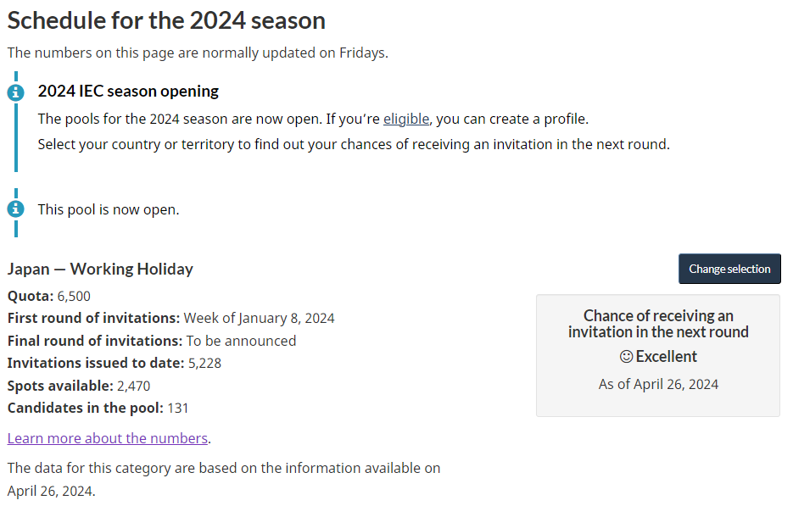Click the smiley face icon beside Excellent

pos(626,356)
